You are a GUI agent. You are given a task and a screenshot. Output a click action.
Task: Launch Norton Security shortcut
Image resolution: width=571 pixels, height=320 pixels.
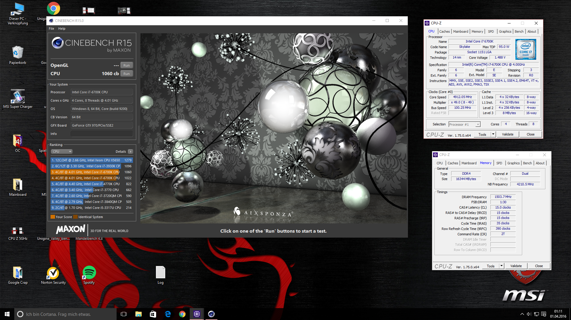point(53,275)
